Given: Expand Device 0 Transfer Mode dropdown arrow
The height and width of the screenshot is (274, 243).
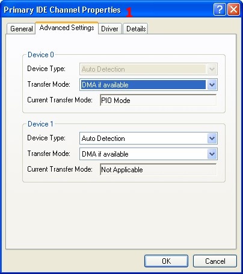Looking at the screenshot, I should click(x=212, y=85).
